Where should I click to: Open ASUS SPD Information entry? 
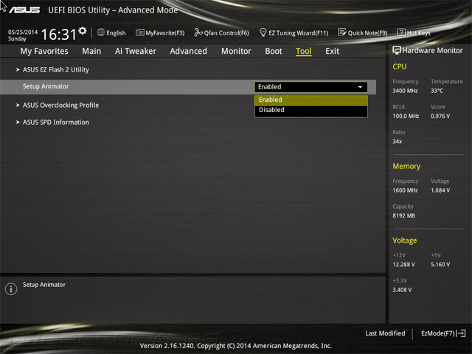point(56,122)
